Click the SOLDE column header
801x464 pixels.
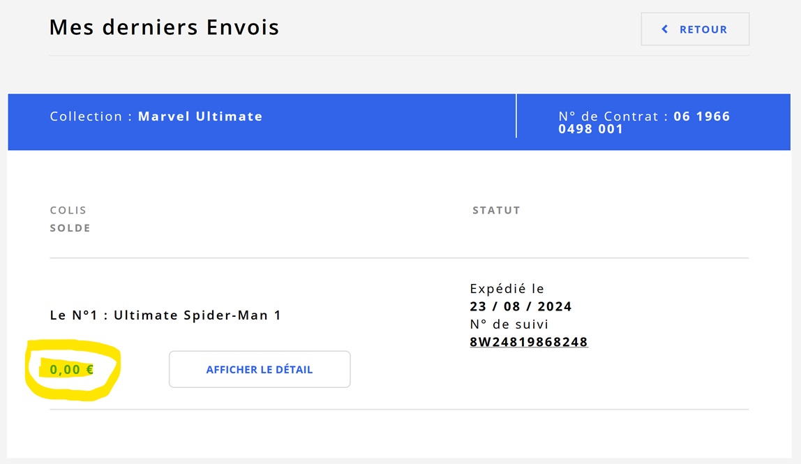coord(70,228)
